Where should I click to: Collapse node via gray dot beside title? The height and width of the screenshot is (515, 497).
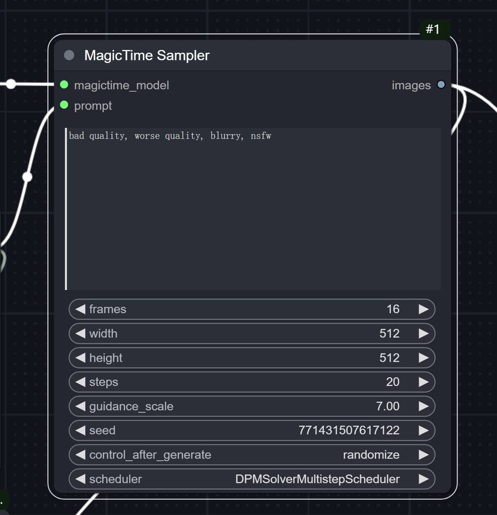coord(69,55)
